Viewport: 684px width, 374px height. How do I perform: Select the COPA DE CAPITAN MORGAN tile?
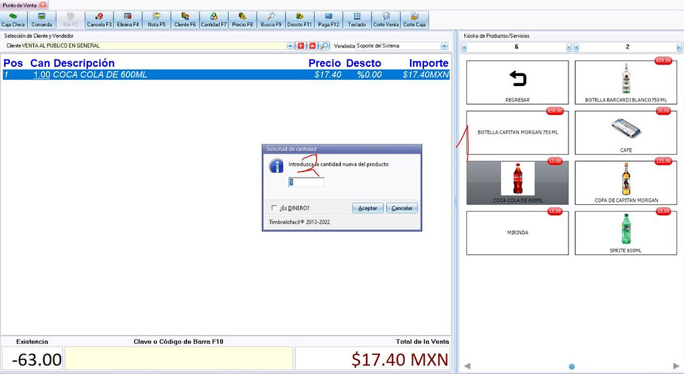pyautogui.click(x=626, y=182)
